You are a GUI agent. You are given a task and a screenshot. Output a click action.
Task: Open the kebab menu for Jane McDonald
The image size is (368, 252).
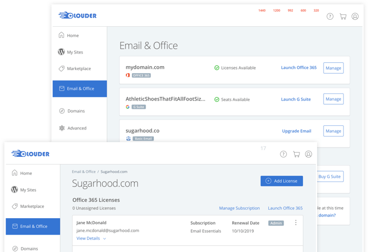coord(296,222)
